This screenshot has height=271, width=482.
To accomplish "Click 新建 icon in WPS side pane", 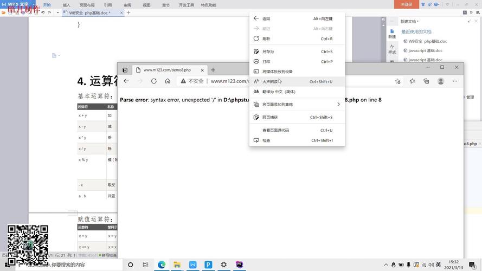I will (392, 34).
